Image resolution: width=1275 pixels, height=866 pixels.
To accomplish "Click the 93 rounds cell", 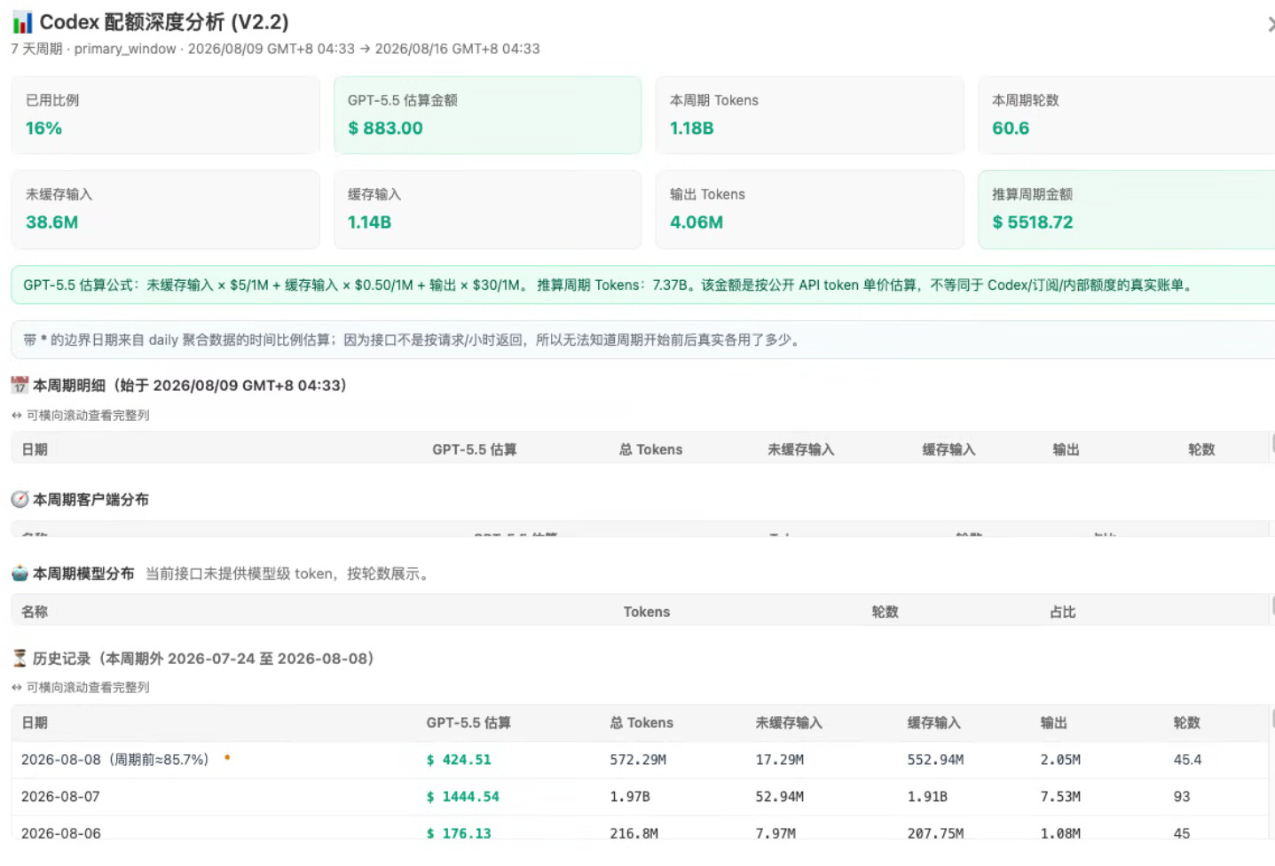I will 1182,797.
